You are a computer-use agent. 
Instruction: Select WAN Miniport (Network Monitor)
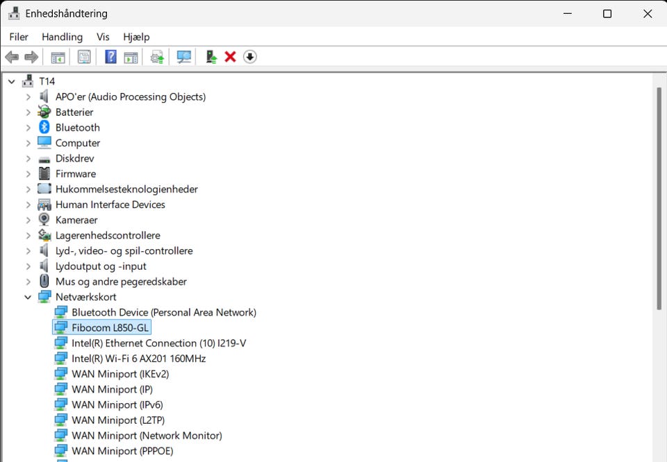[147, 435]
